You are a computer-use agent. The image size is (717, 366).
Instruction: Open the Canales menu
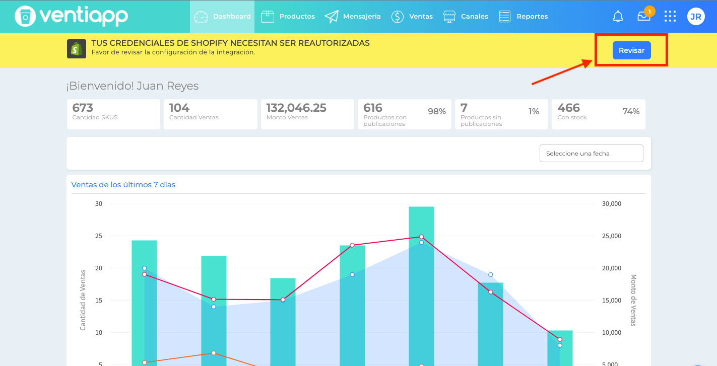point(466,17)
